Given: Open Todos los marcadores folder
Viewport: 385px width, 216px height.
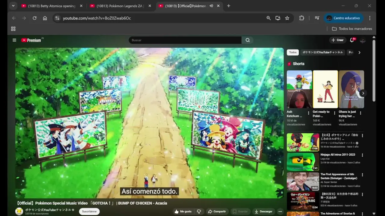Looking at the screenshot, I should pyautogui.click(x=352, y=29).
